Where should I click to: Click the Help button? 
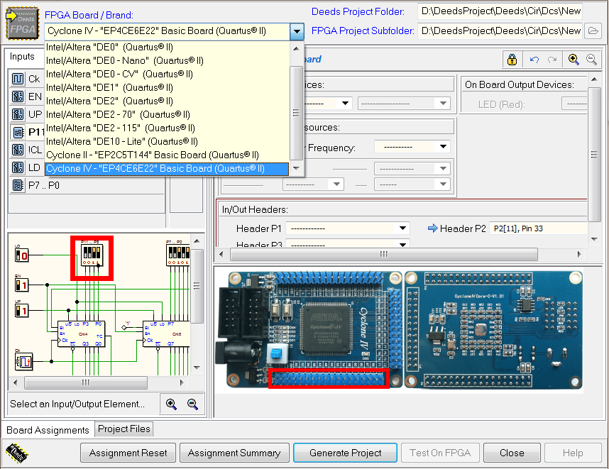573,453
